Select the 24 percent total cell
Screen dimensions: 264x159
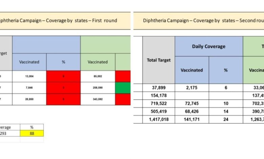226,119
